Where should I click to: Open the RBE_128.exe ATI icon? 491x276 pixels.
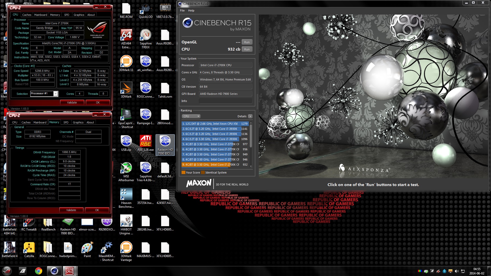[x=146, y=143]
